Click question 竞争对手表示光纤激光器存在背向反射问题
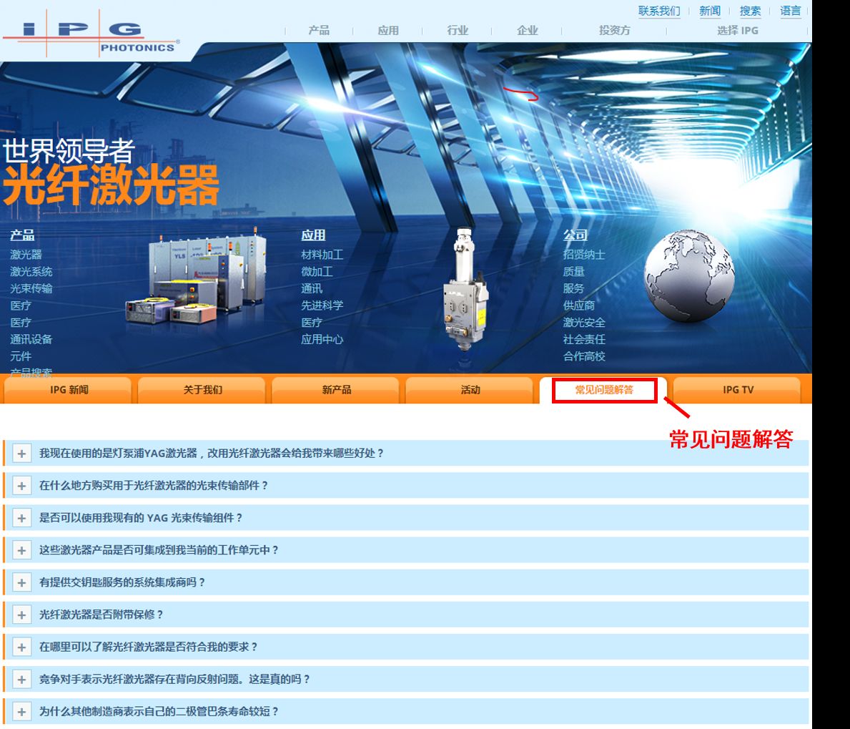 click(x=174, y=679)
